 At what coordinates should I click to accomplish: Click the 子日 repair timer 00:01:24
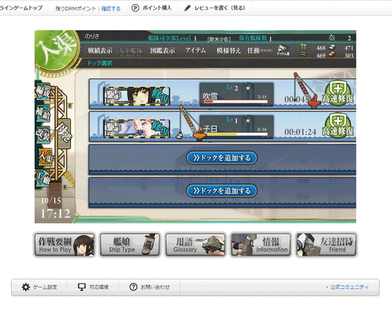[x=301, y=132]
